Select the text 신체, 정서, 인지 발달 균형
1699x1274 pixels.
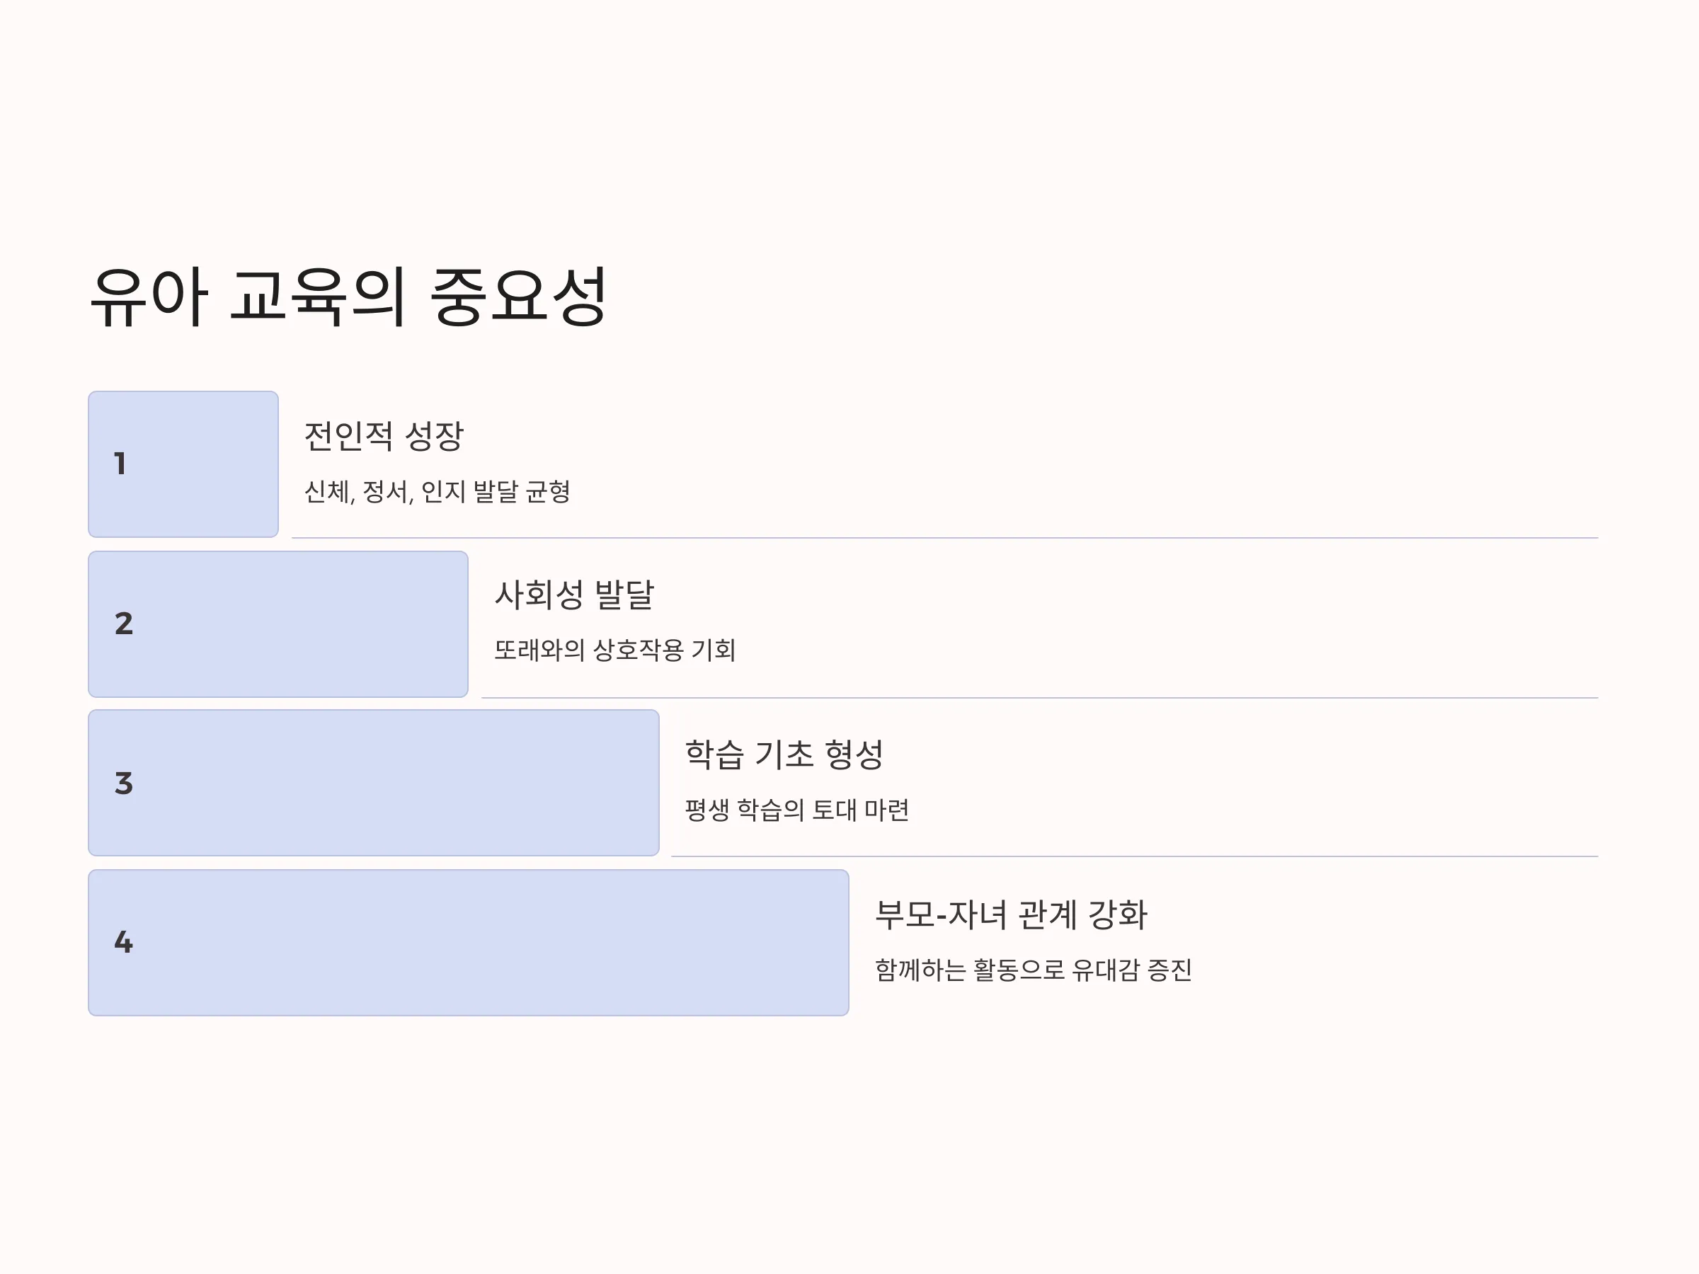437,491
